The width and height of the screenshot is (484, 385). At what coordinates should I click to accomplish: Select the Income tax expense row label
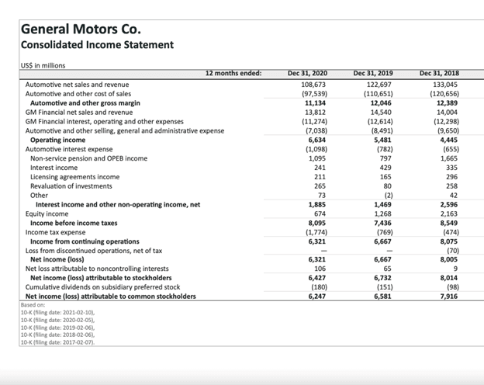pyautogui.click(x=56, y=231)
